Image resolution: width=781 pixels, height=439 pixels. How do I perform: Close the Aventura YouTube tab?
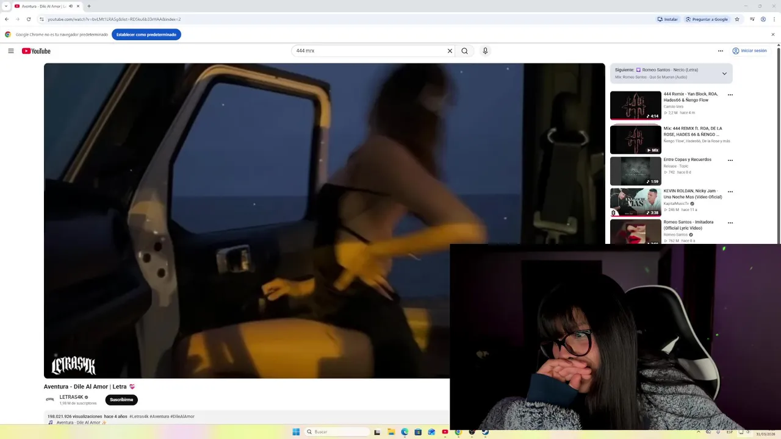[79, 6]
